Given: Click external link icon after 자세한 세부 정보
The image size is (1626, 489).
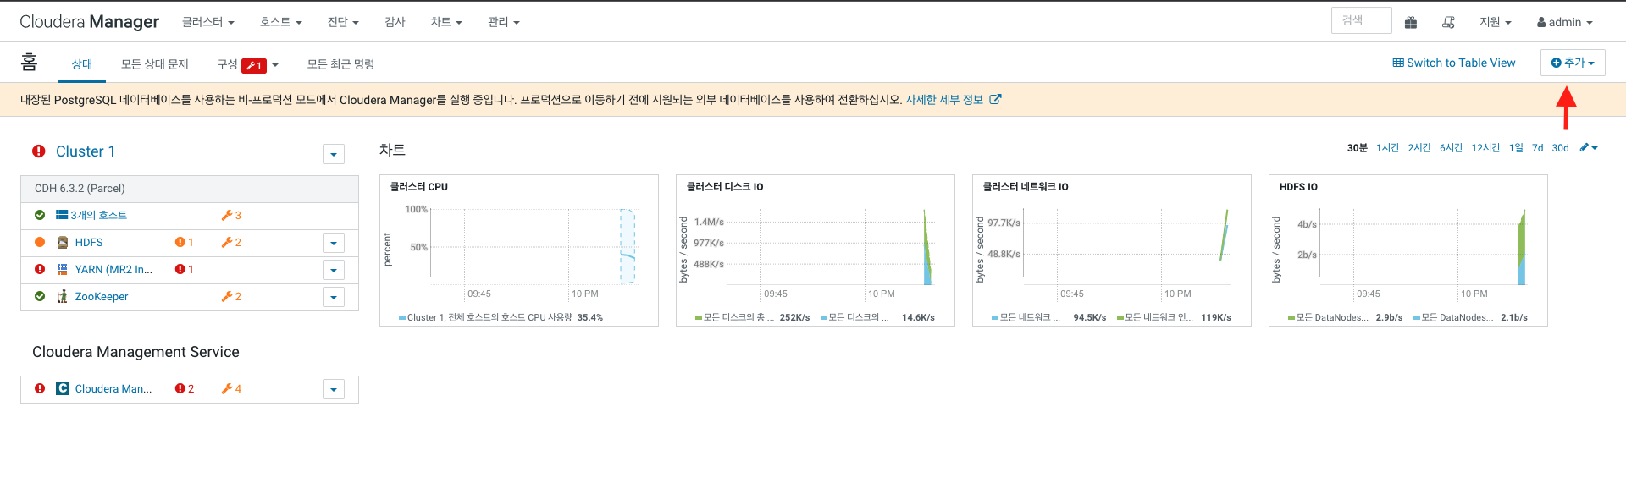Looking at the screenshot, I should tap(996, 100).
